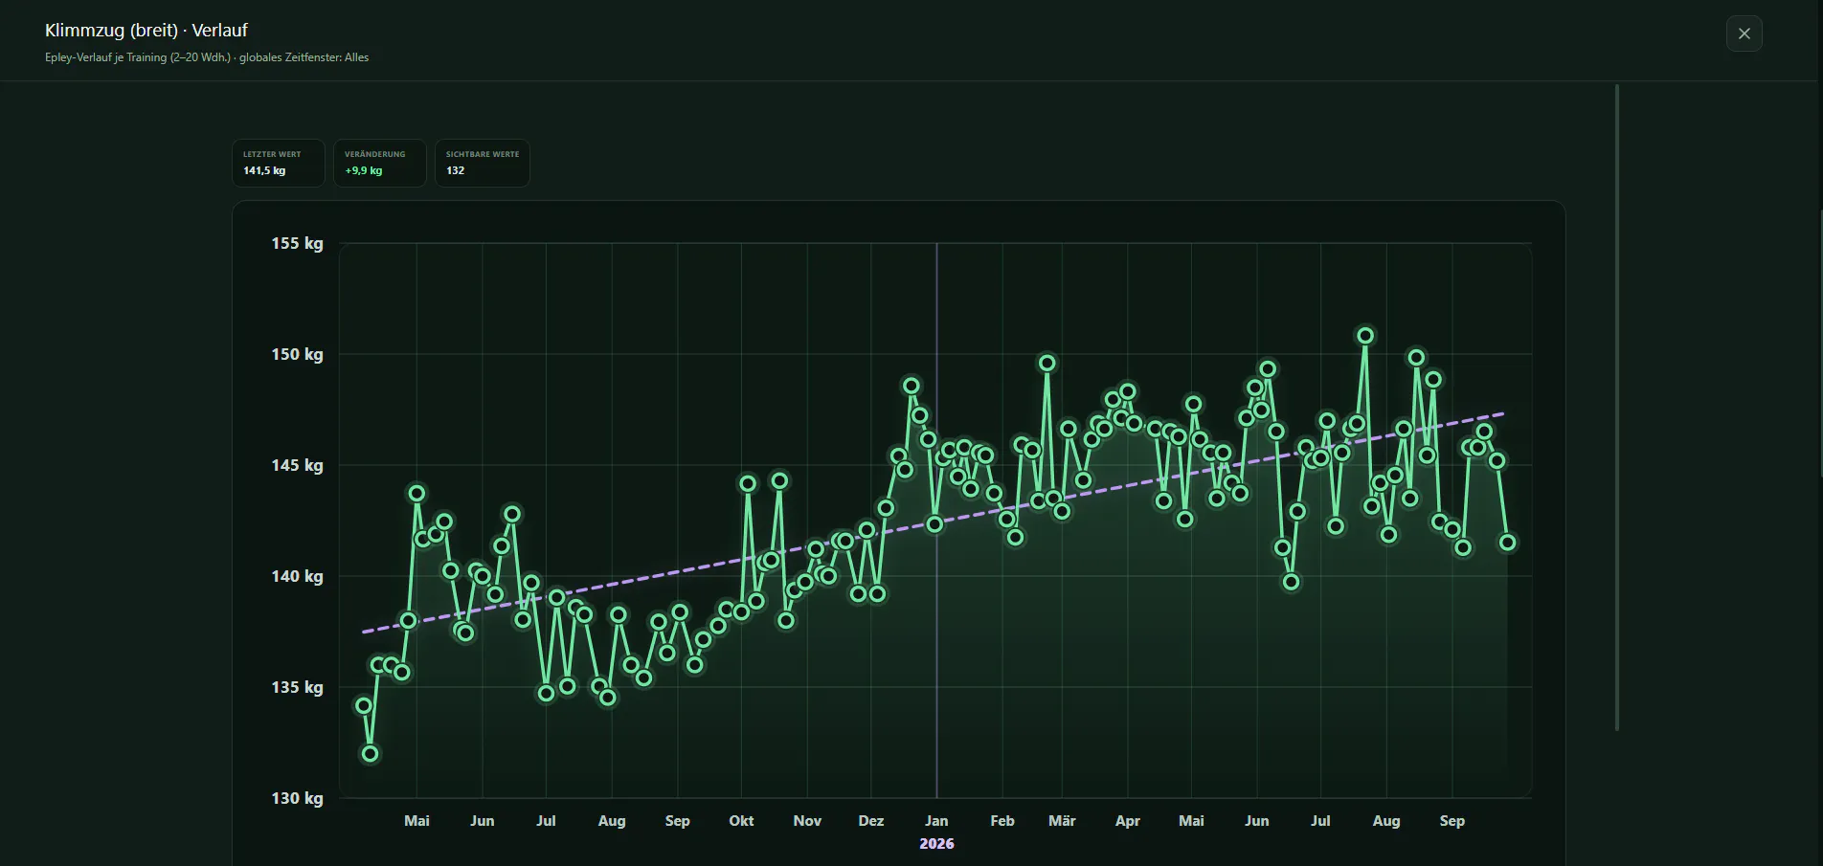Image resolution: width=1823 pixels, height=866 pixels.
Task: Click the 130 kg axis label
Action: point(297,798)
